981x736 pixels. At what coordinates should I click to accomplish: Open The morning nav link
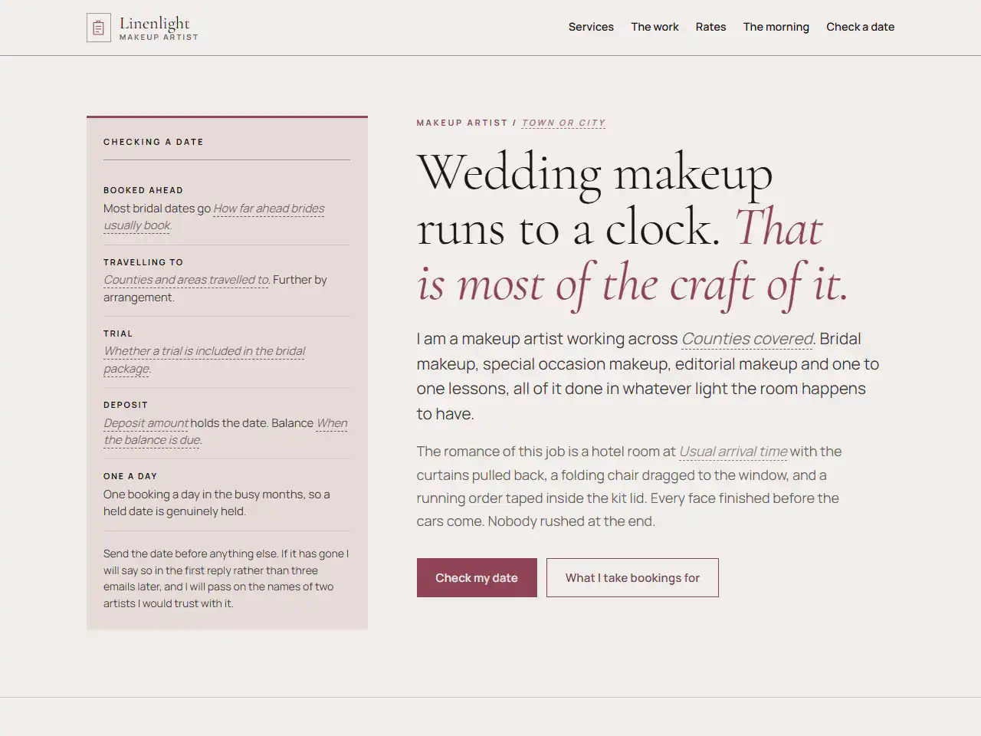[x=776, y=27]
